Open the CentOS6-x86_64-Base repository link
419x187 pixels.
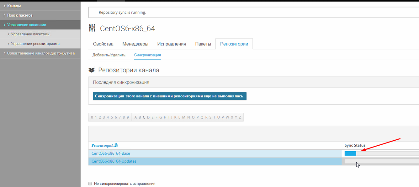[x=111, y=153]
